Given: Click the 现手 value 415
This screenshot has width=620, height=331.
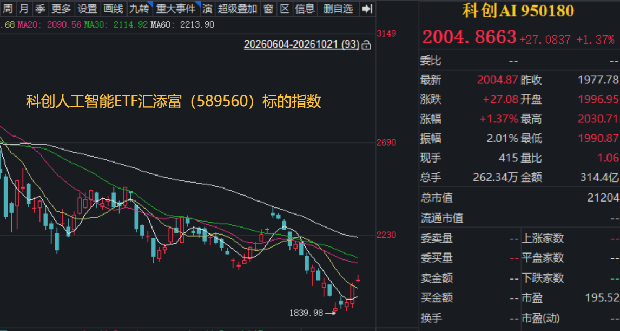Looking at the screenshot, I should (509, 158).
